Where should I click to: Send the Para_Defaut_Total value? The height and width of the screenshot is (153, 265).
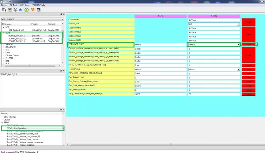(248, 78)
